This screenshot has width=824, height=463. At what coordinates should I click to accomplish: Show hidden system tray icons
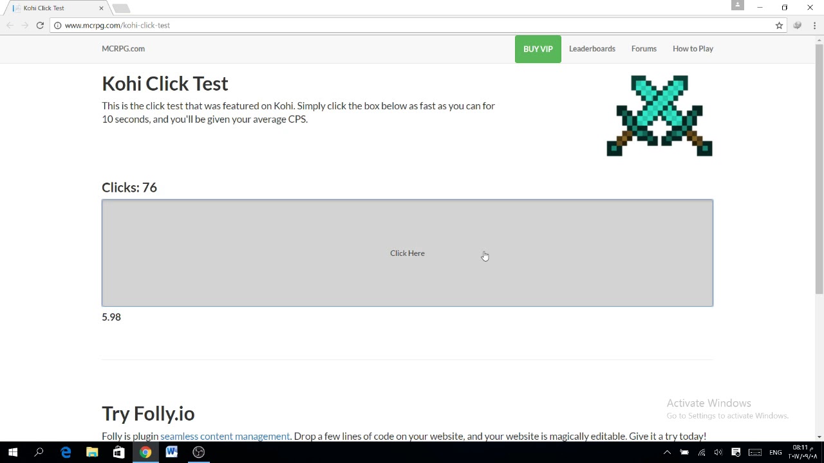pyautogui.click(x=667, y=453)
